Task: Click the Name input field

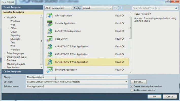Action: 77,77
